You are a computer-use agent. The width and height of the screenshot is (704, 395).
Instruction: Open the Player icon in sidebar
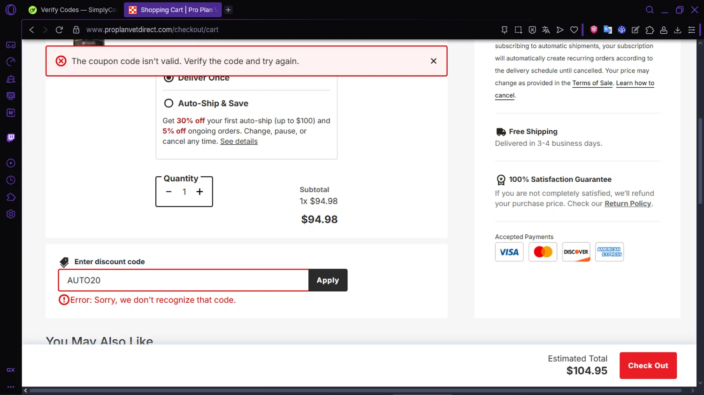11,163
